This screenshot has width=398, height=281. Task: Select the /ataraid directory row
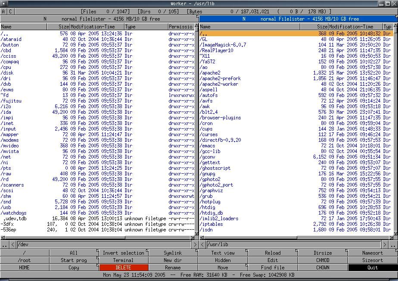point(97,39)
